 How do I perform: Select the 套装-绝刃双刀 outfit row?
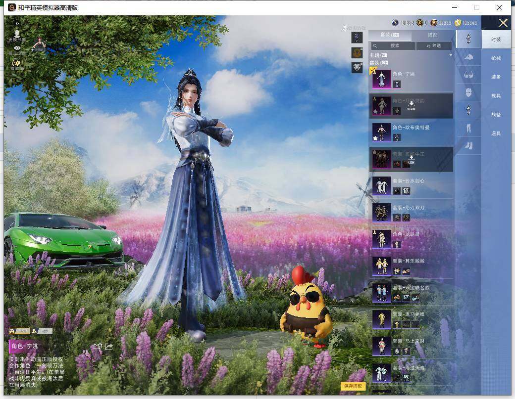click(x=411, y=213)
